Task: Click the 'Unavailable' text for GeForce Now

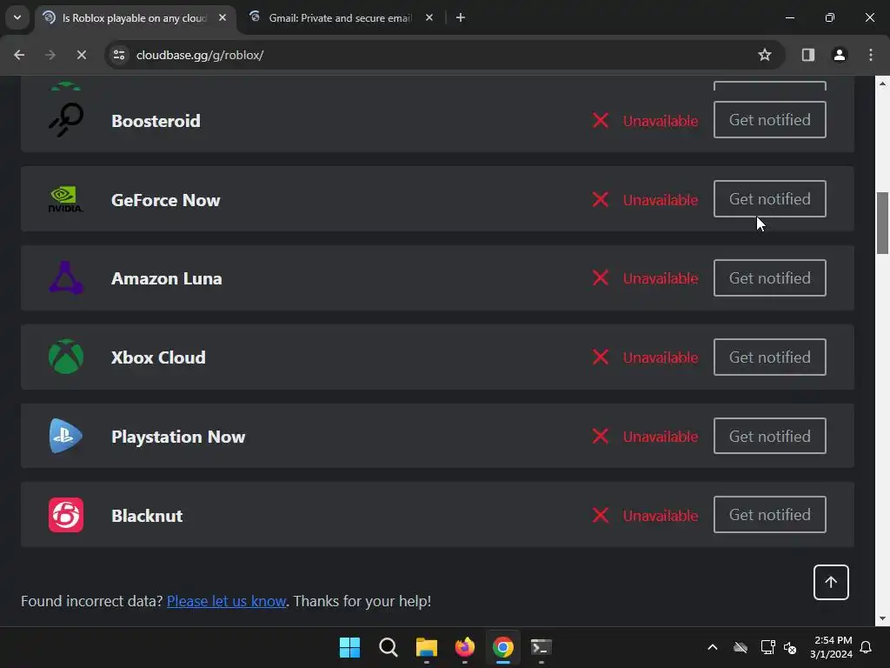Action: (661, 200)
